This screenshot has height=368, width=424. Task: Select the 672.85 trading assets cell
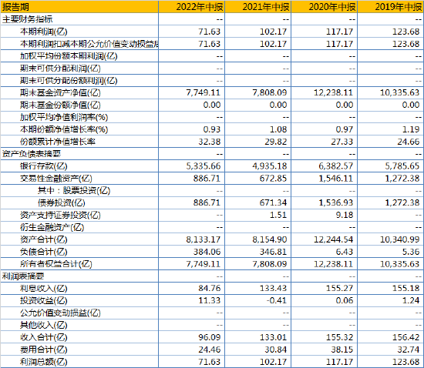click(x=258, y=178)
